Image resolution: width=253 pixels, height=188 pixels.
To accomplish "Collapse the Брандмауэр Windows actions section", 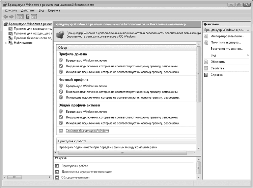I will click(x=248, y=30).
